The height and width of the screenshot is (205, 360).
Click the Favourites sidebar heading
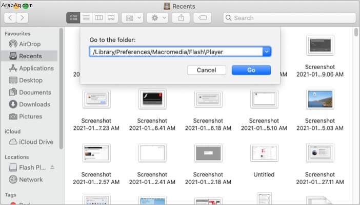pos(17,34)
